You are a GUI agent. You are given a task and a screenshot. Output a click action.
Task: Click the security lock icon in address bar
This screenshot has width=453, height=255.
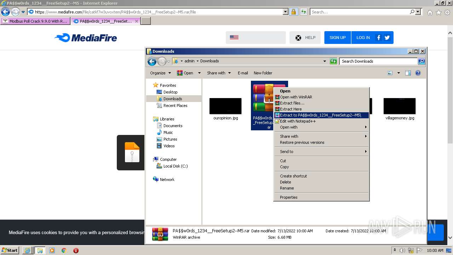pos(293,12)
